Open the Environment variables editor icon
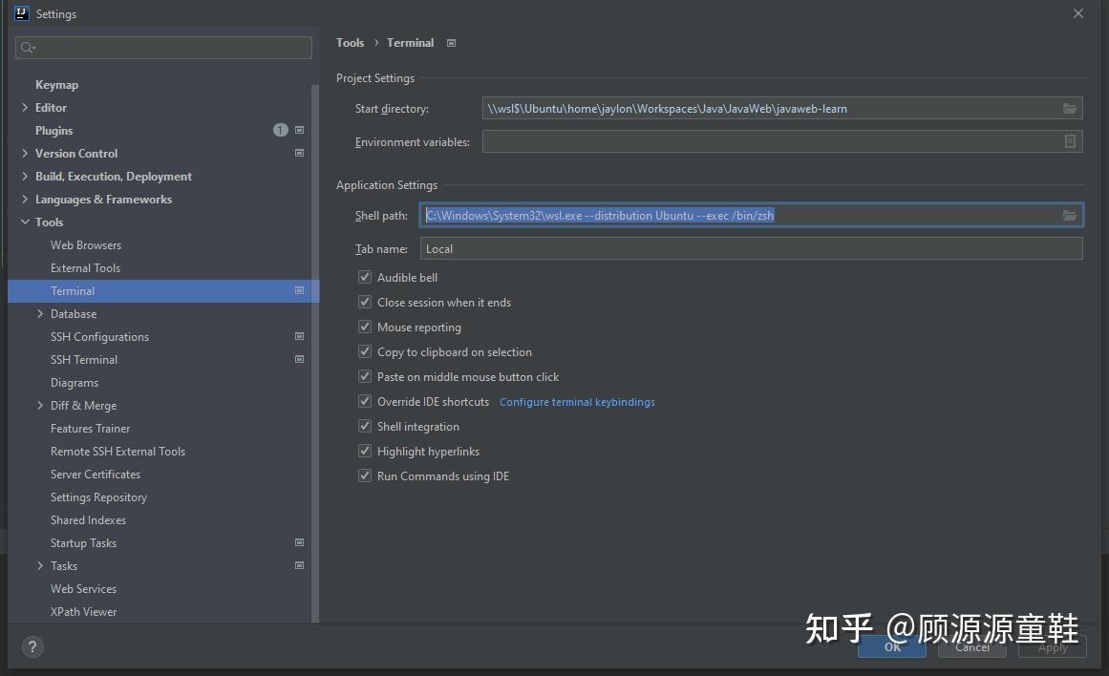1109x676 pixels. (1070, 140)
